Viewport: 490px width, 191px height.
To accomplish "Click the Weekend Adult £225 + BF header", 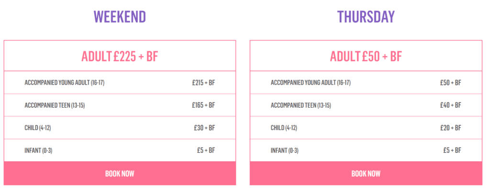I will (120, 56).
